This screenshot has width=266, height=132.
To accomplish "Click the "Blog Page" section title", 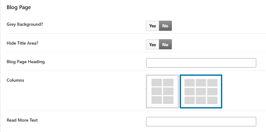I will click(x=19, y=7).
